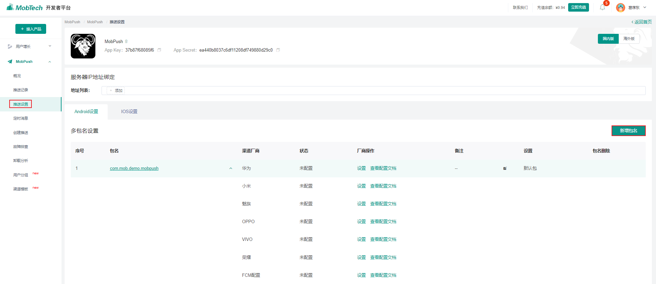Screen dimensions: 656x284
Task: Click 返回首页 link
Action: [641, 22]
